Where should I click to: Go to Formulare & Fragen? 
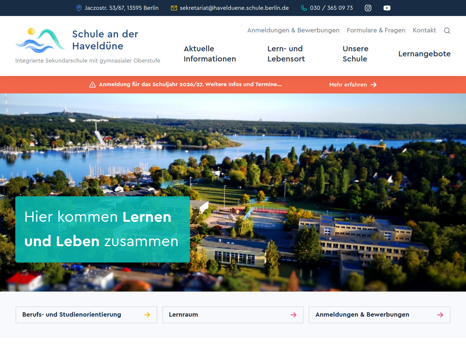[x=376, y=30]
